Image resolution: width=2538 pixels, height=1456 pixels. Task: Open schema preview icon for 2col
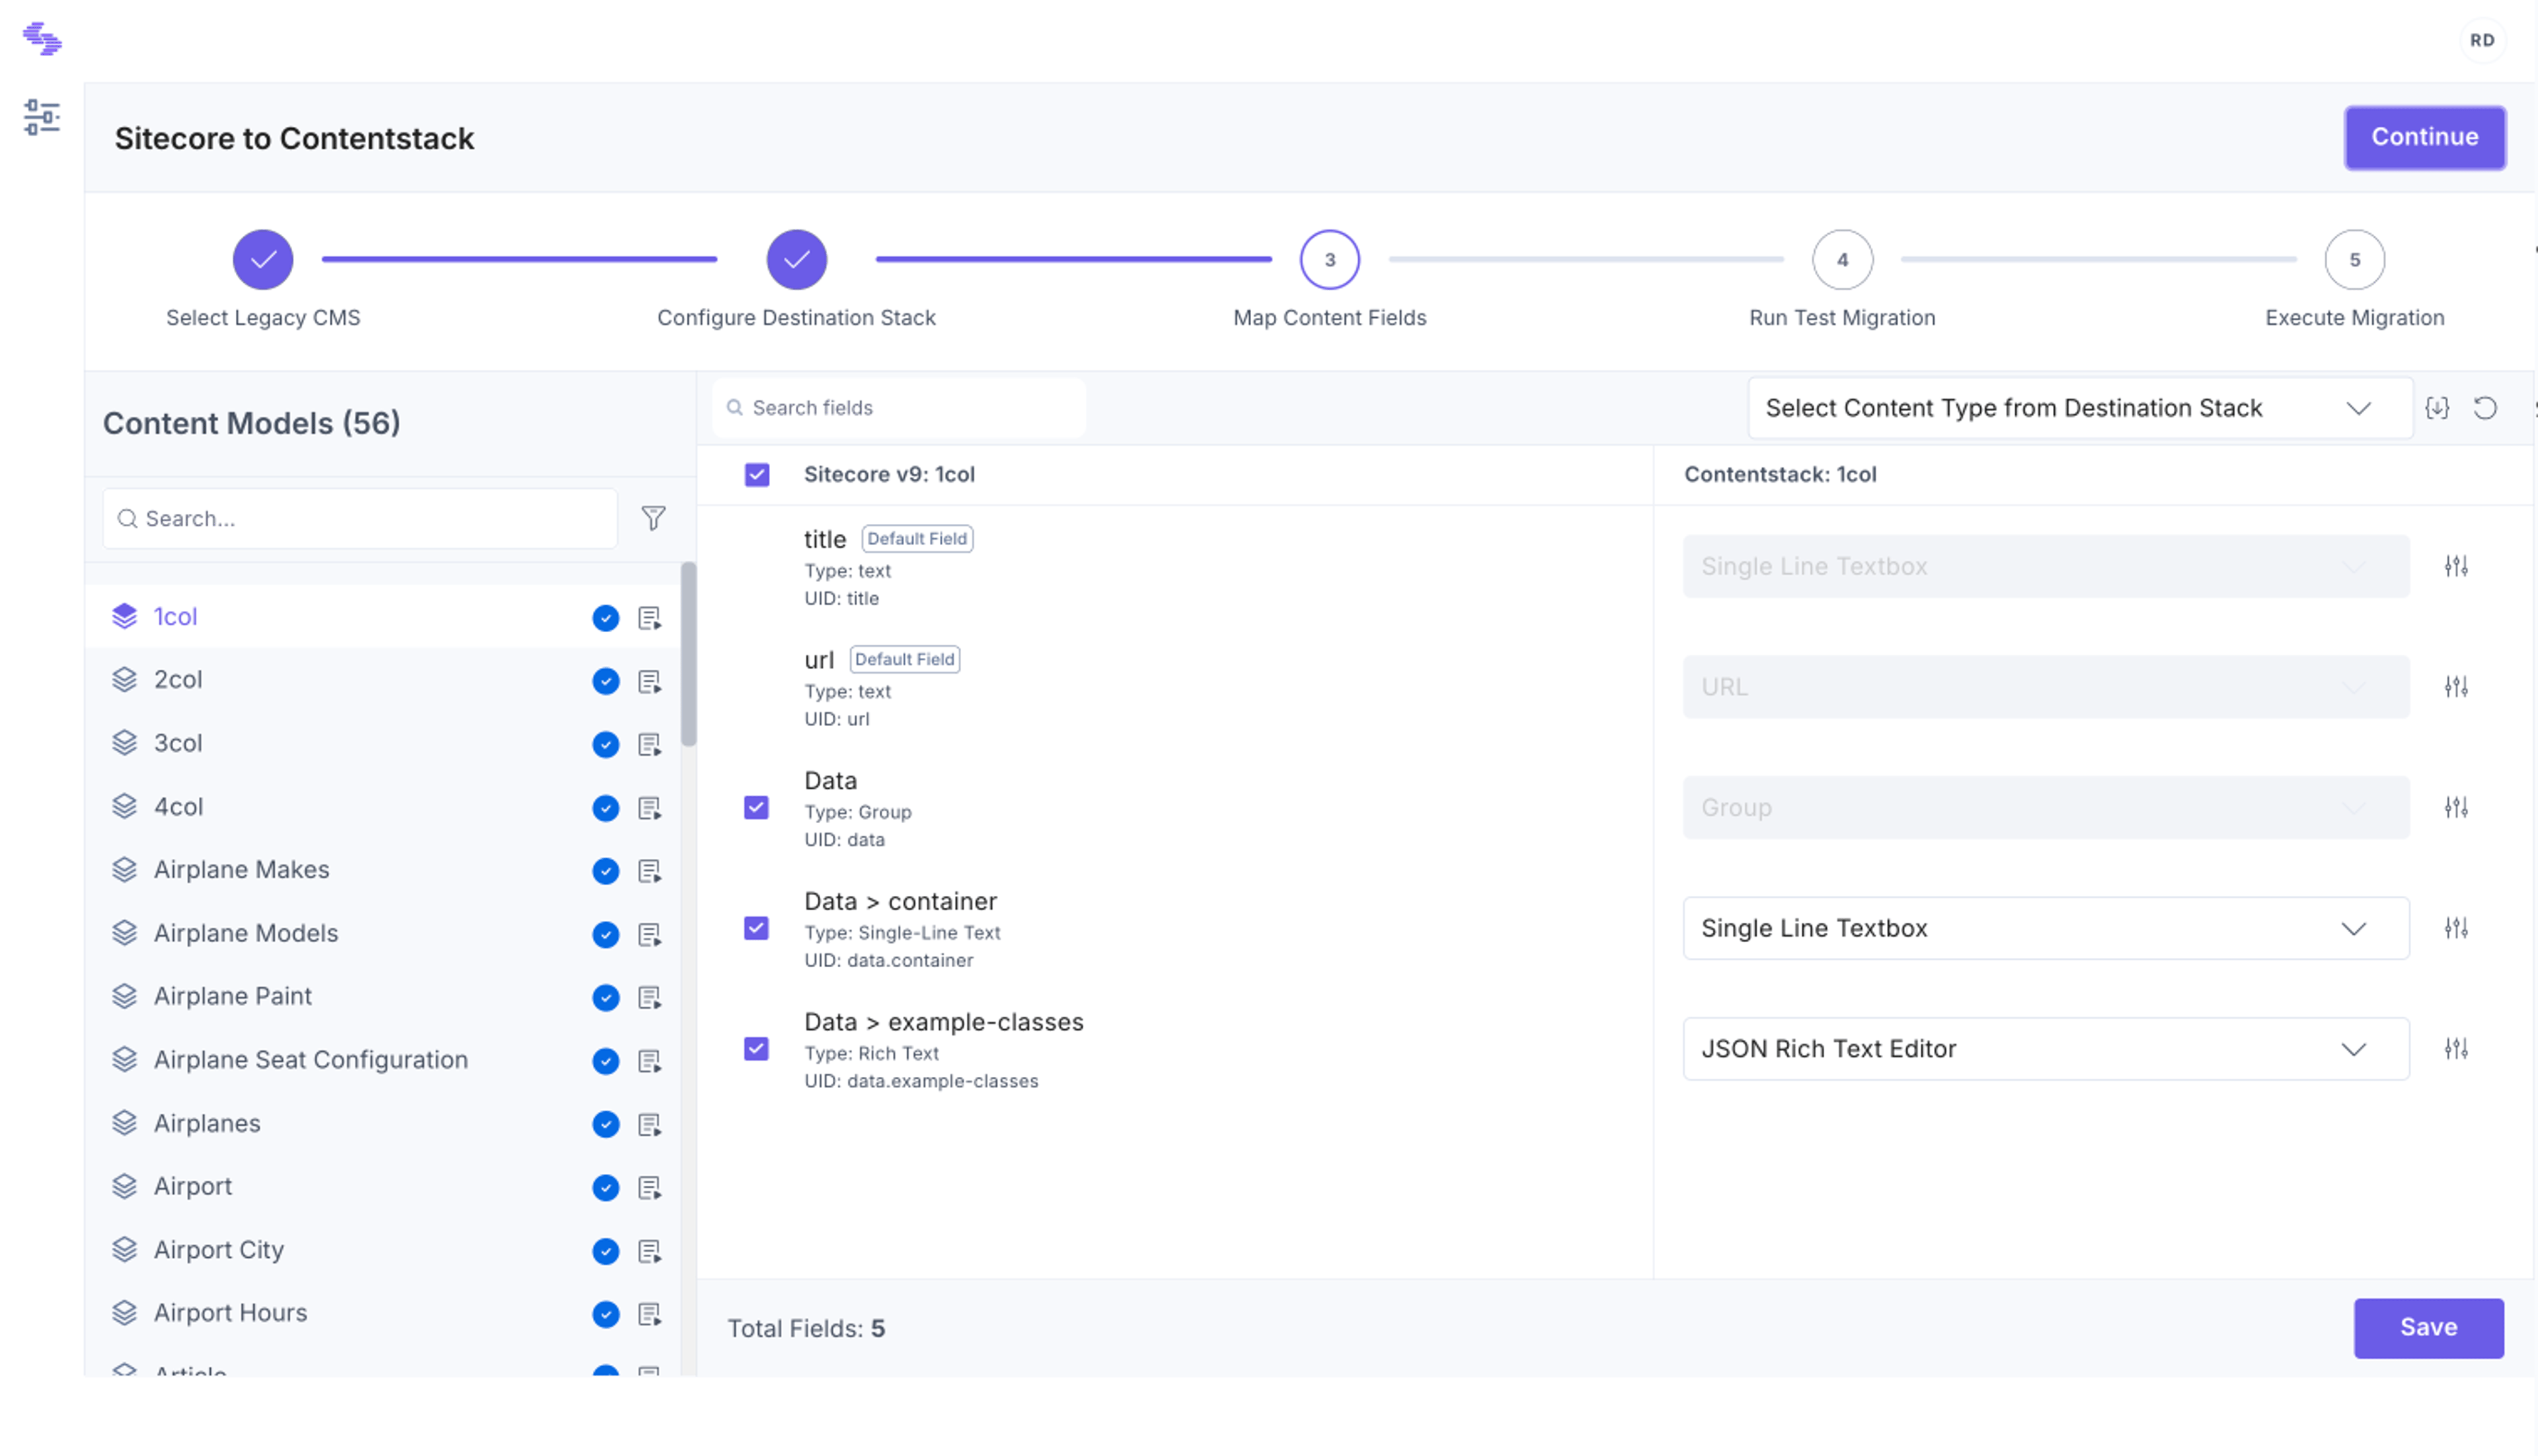click(x=649, y=681)
